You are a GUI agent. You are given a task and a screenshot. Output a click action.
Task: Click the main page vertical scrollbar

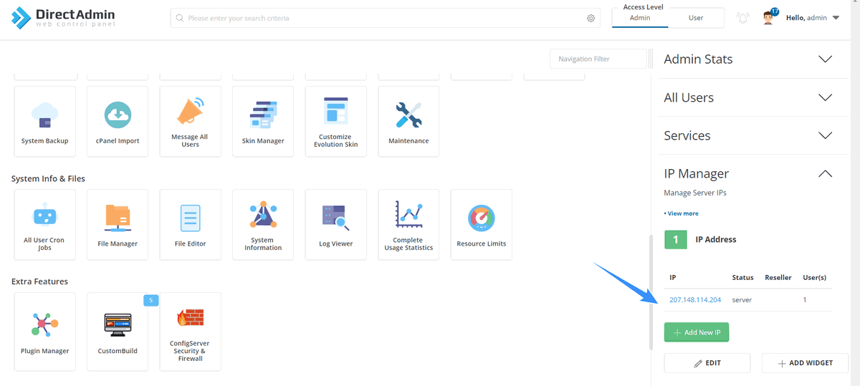pyautogui.click(x=651, y=292)
